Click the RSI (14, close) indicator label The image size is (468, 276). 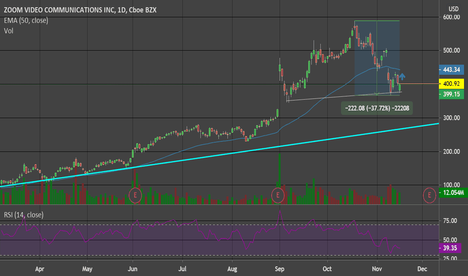24,215
